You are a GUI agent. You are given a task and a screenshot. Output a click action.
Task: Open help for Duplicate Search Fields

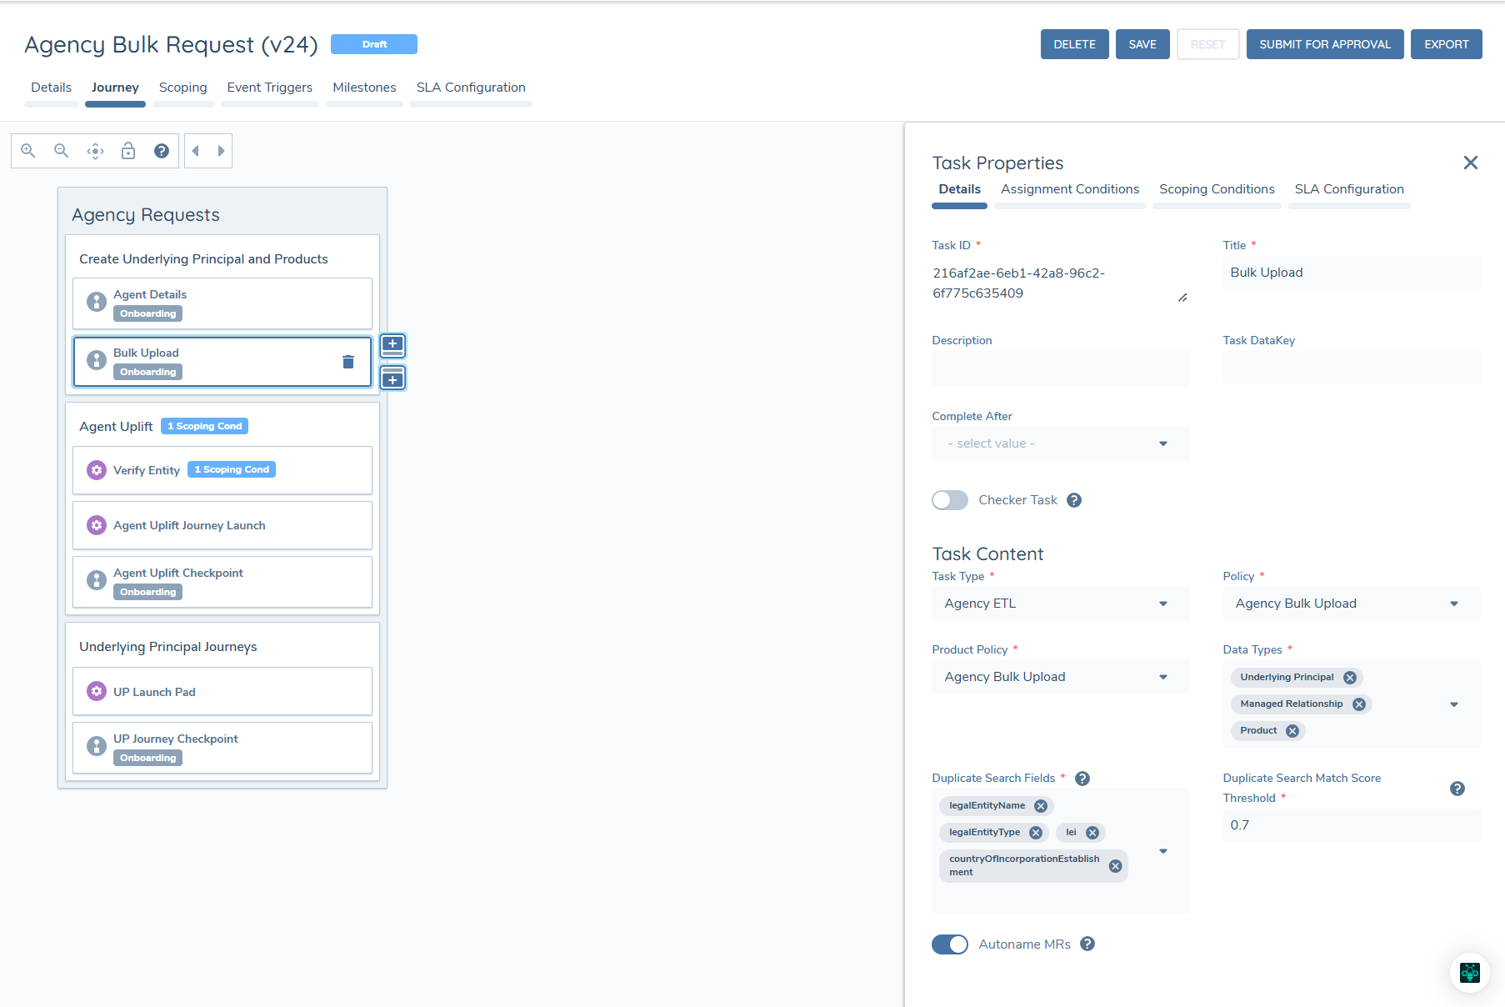1082,779
